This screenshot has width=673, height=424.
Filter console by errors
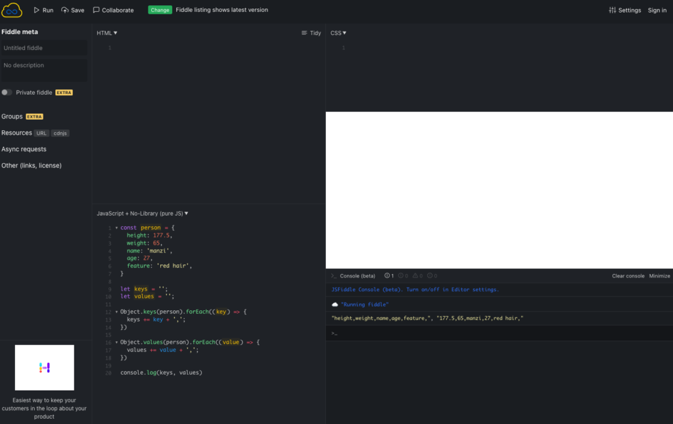[429, 275]
